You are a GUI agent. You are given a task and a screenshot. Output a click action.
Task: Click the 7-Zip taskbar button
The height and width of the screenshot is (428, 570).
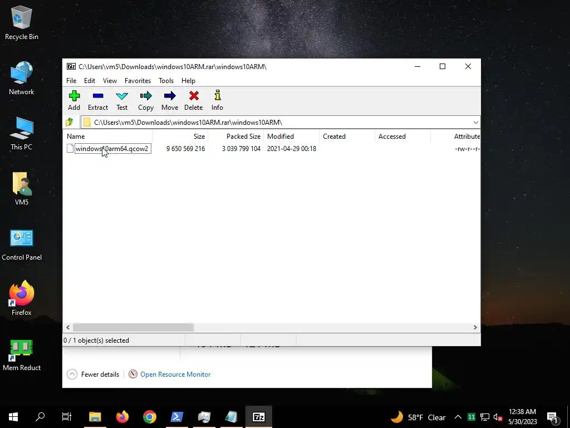point(258,417)
